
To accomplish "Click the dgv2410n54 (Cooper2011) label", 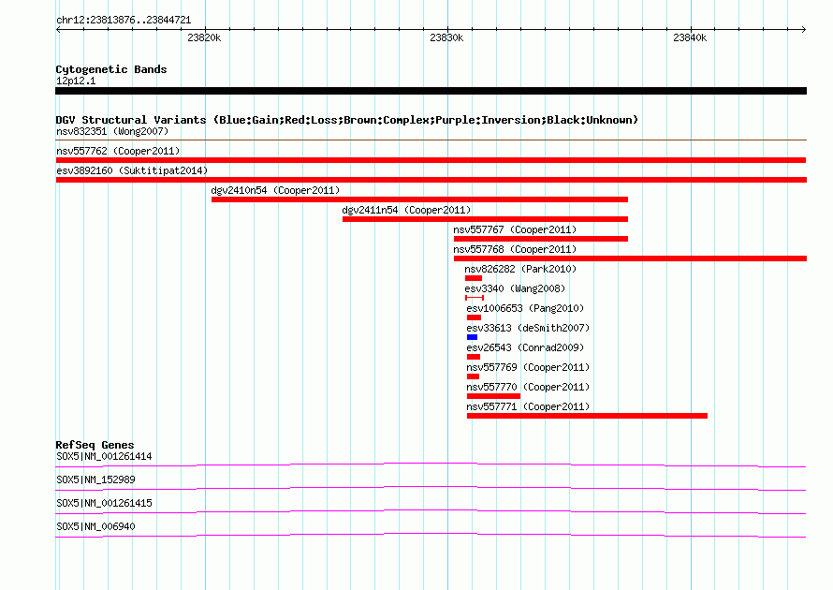I will tap(275, 190).
